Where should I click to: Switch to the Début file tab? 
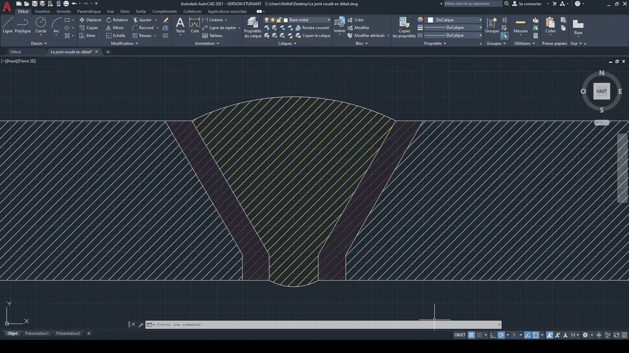tap(15, 52)
